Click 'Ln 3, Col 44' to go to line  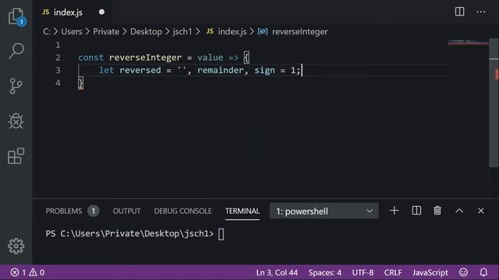coord(277,272)
